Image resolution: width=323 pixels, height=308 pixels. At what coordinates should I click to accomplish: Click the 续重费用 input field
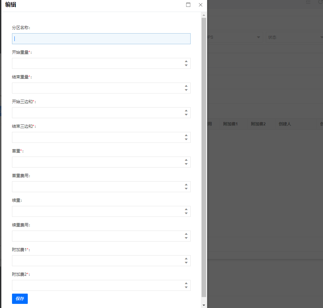click(101, 236)
